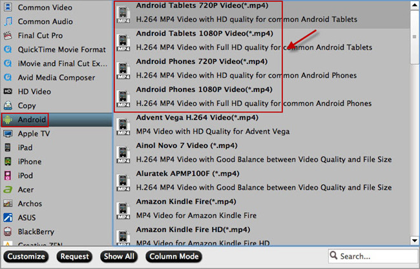Select the iPad category label
The height and width of the screenshot is (269, 420).
(25, 147)
